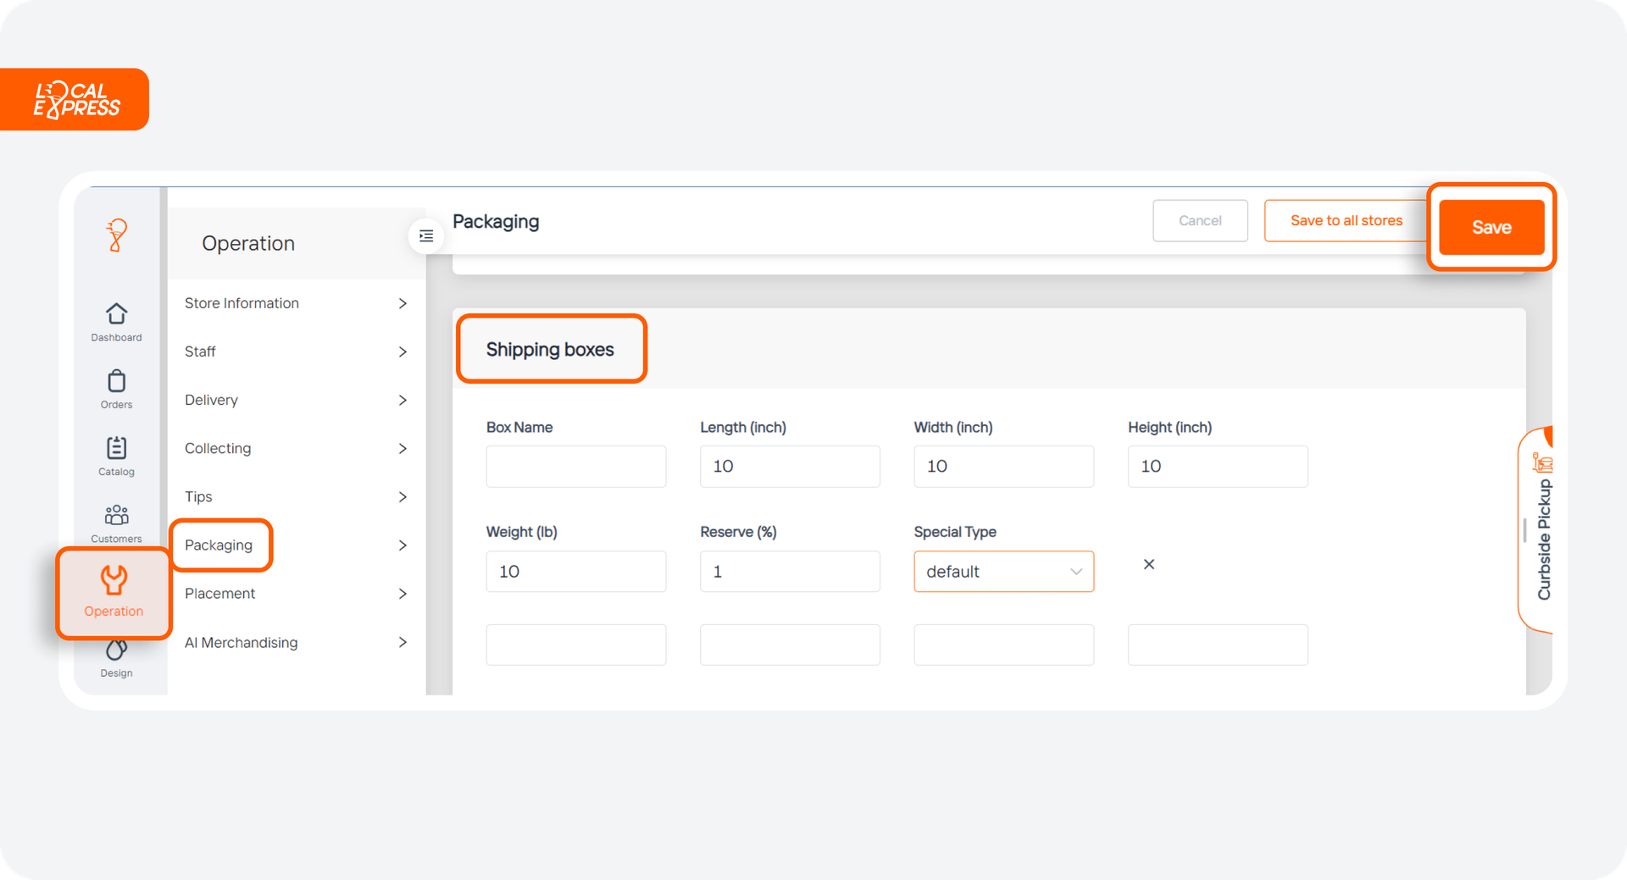Remove the first shipping box with X icon
The image size is (1627, 880).
tap(1148, 564)
